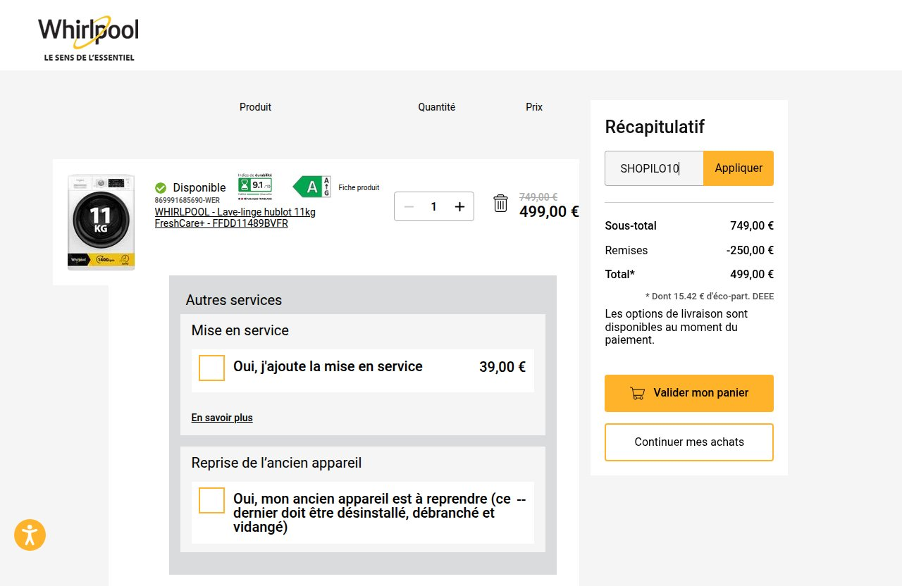Open the Fiche produit link
This screenshot has width=902, height=586.
click(x=359, y=187)
